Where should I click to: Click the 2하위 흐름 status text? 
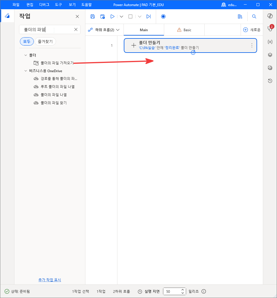[x=121, y=291]
